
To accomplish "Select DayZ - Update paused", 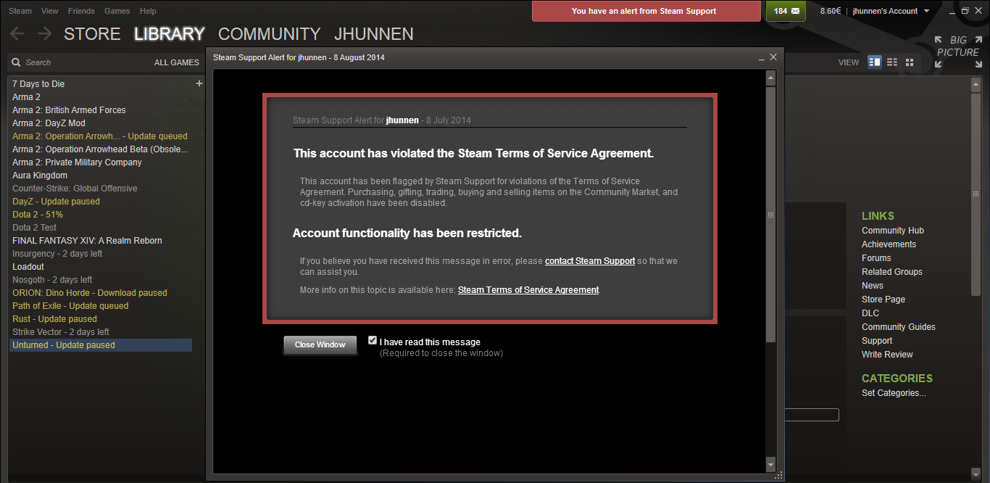I will click(100, 202).
